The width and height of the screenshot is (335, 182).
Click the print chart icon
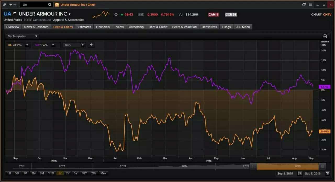click(325, 36)
